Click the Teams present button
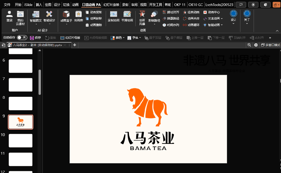The image size is (281, 173). (266, 5)
